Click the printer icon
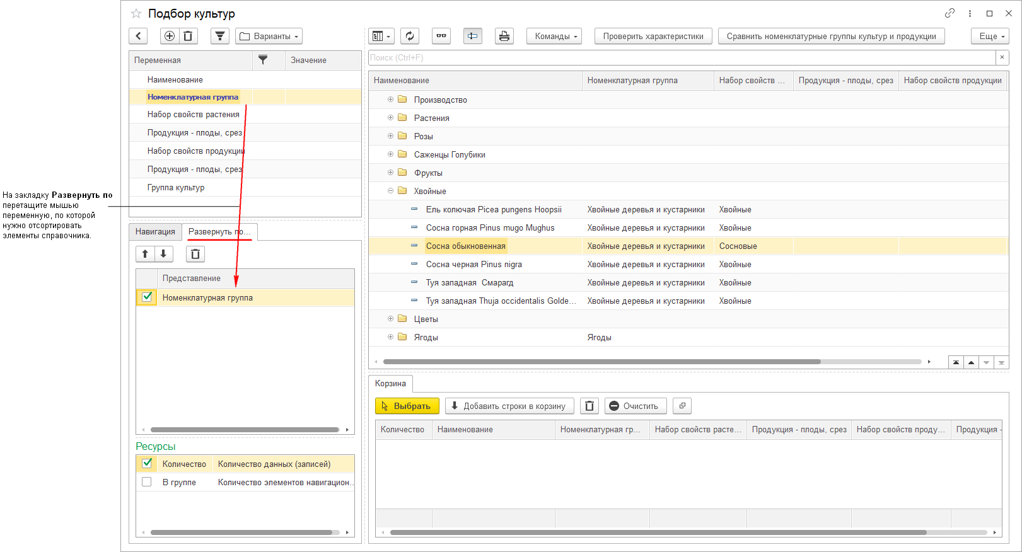1022x552 pixels. point(504,36)
